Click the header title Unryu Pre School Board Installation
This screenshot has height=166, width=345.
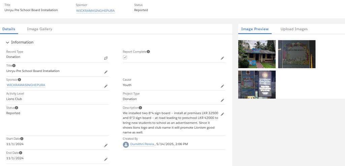pos(31,10)
